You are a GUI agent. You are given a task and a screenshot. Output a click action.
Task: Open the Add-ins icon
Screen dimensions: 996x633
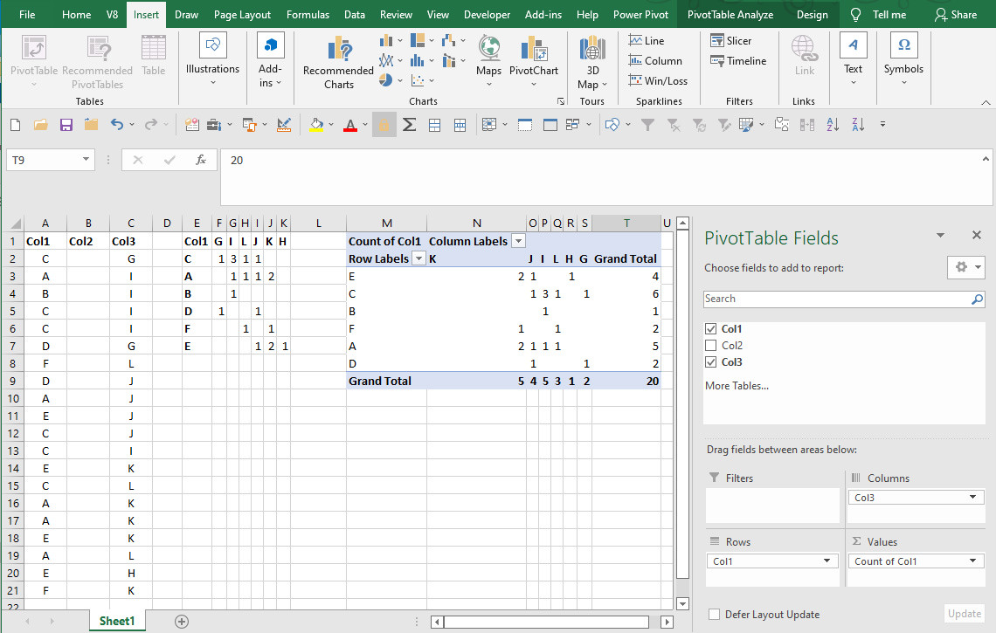[x=270, y=59]
